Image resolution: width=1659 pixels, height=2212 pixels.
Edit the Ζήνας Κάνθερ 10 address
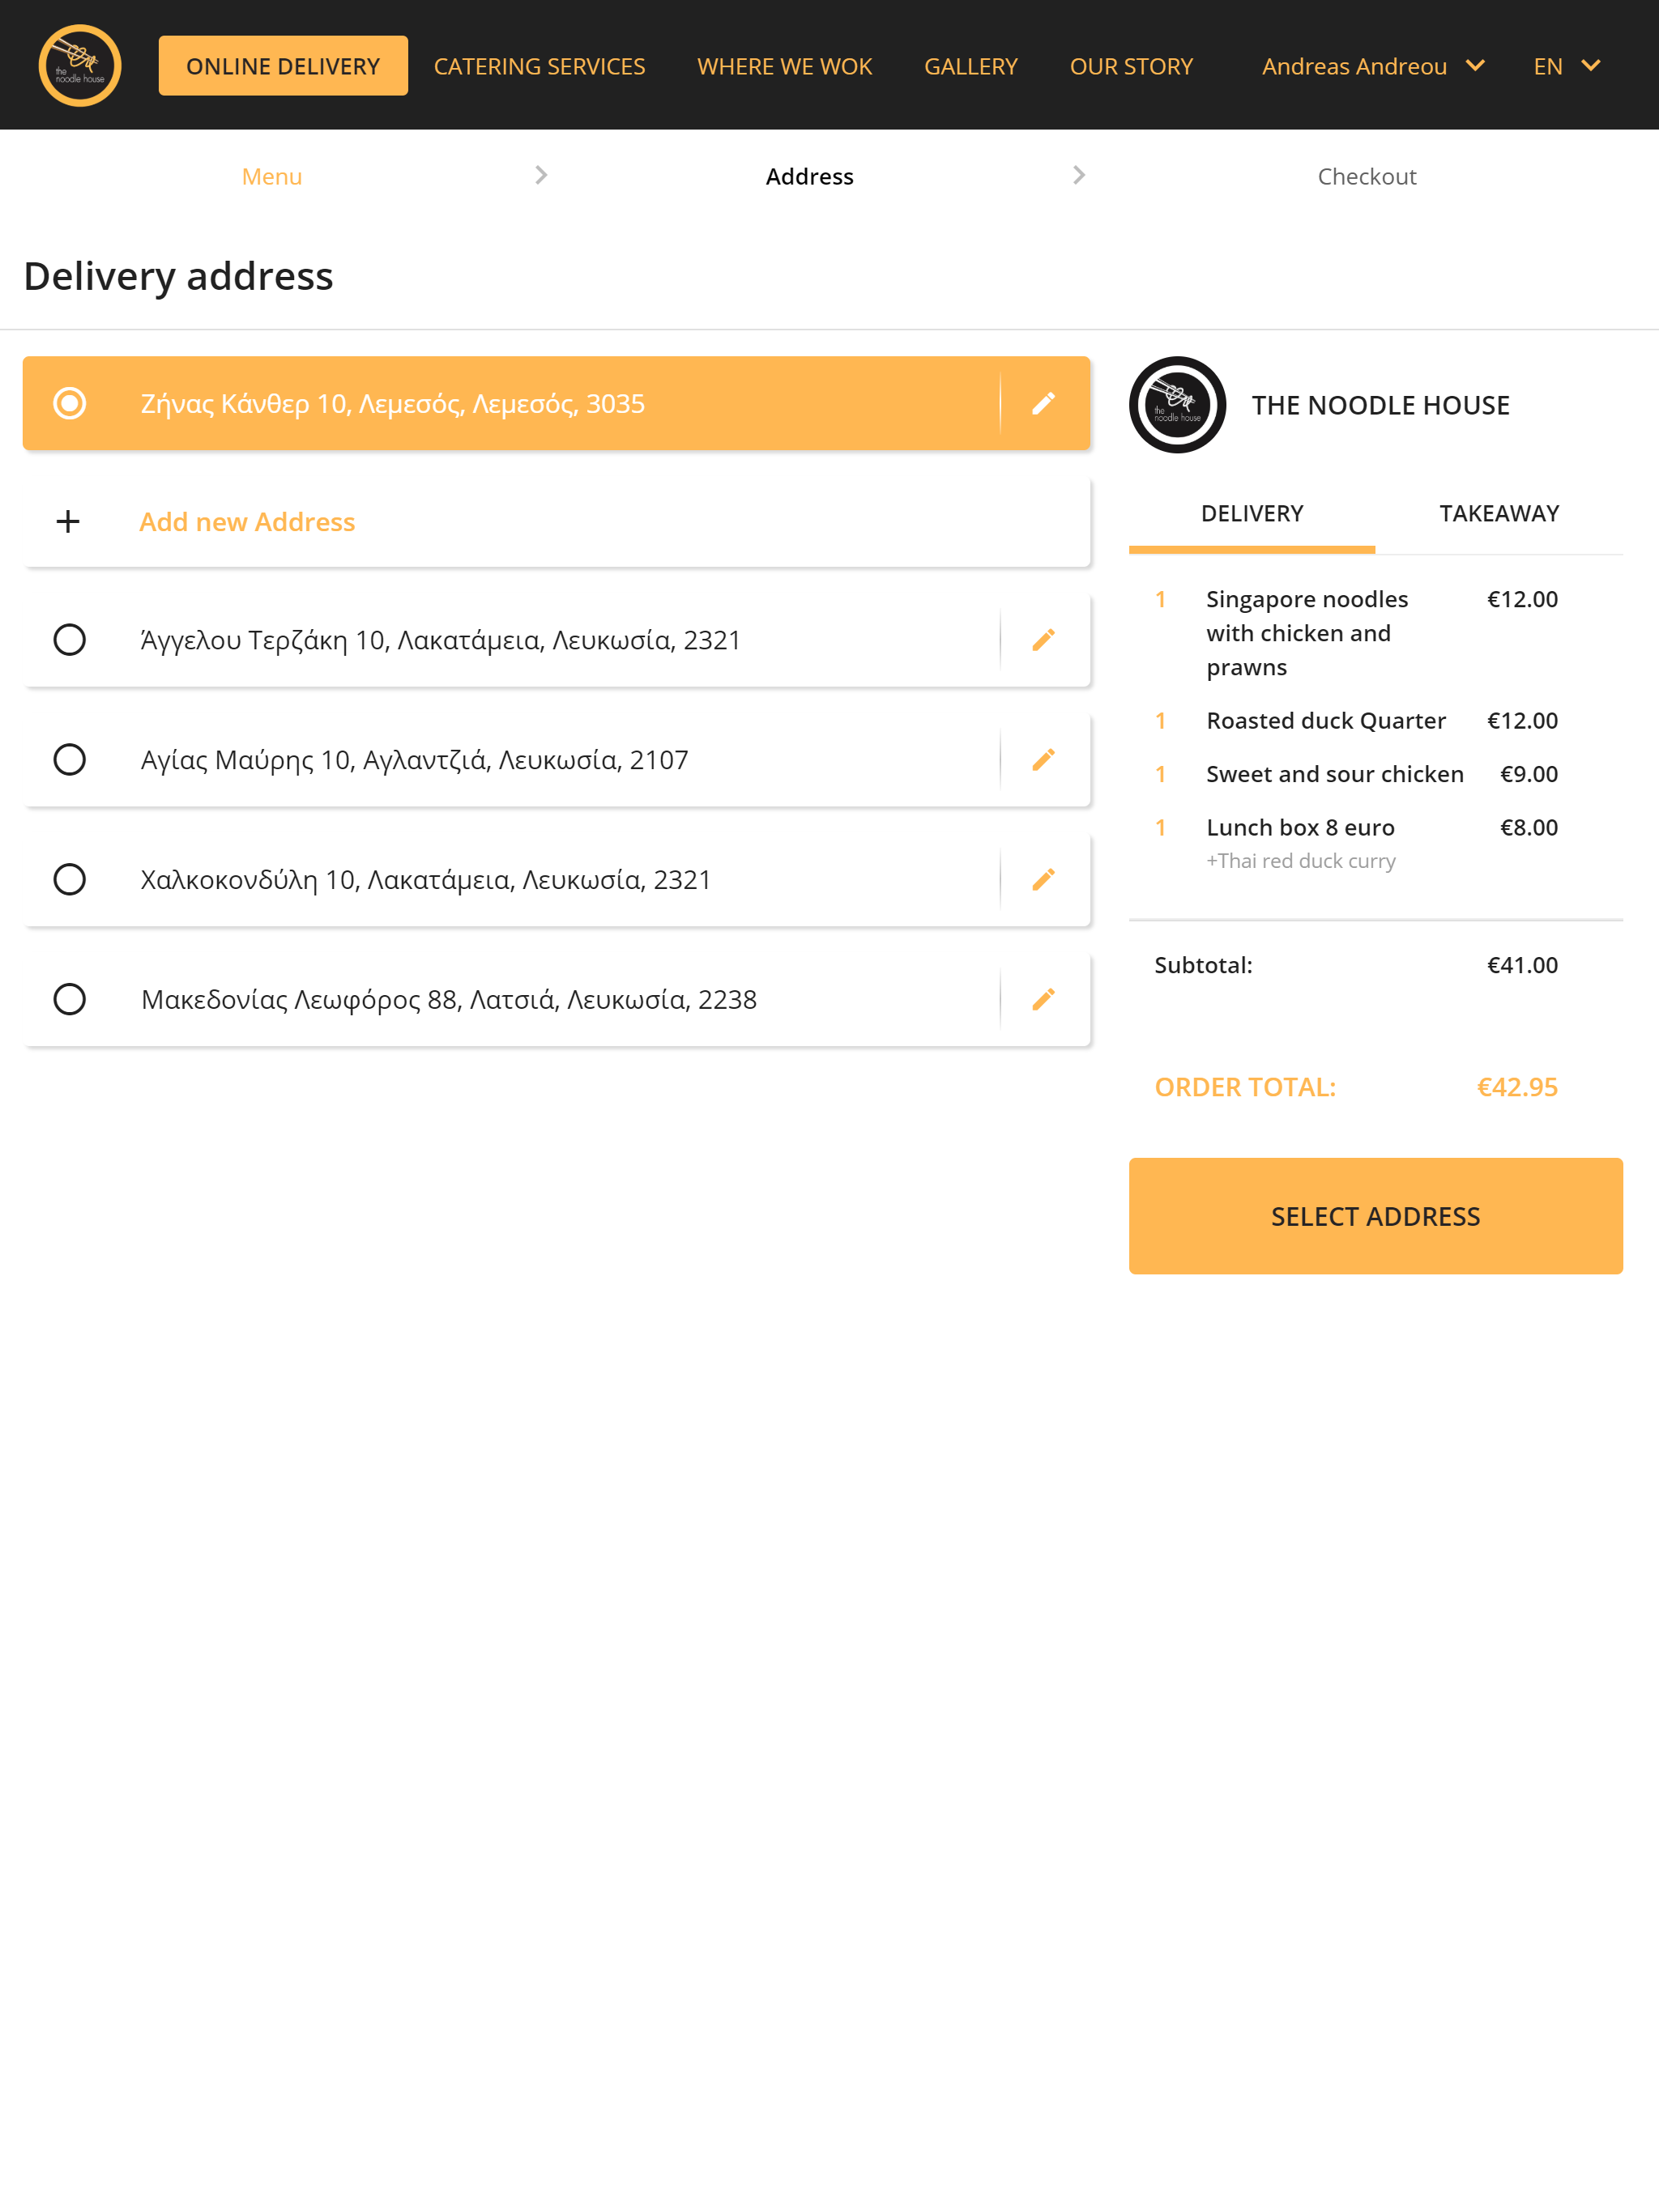click(x=1043, y=403)
